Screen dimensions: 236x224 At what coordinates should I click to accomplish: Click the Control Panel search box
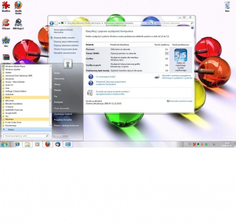pos(174,23)
